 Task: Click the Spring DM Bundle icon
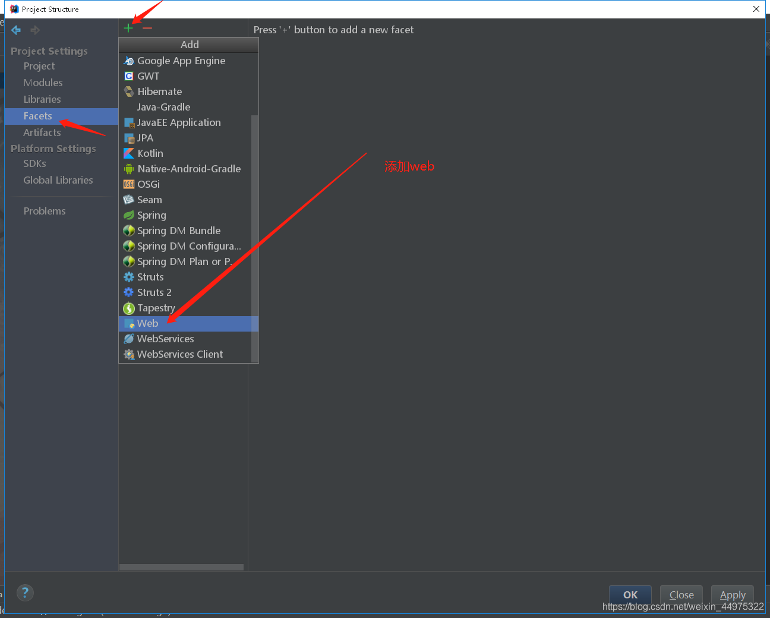(129, 231)
